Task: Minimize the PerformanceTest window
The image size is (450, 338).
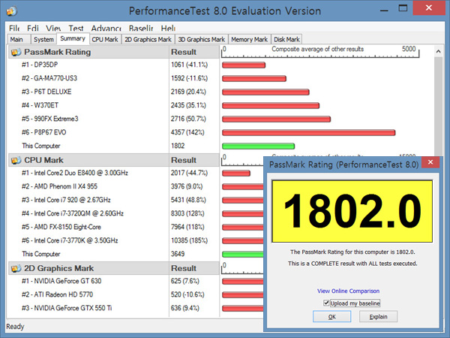Action: [x=384, y=10]
